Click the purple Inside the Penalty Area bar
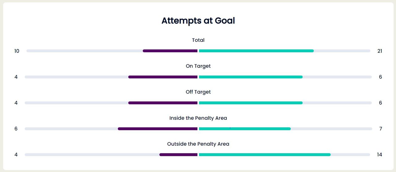396x172 pixels. 157,129
